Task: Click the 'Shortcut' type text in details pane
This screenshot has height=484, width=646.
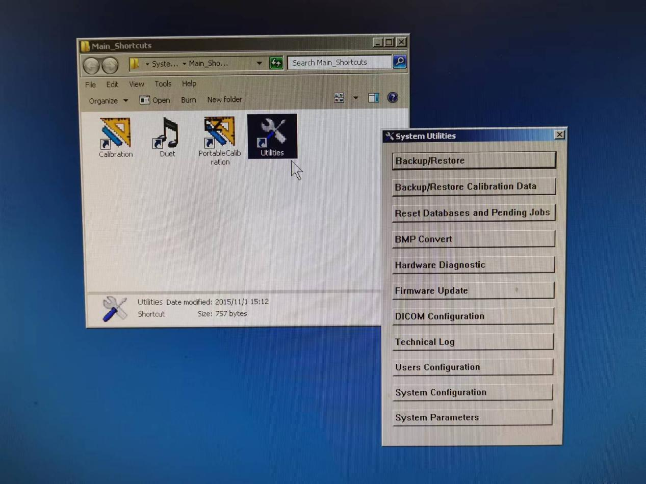Action: click(x=151, y=314)
